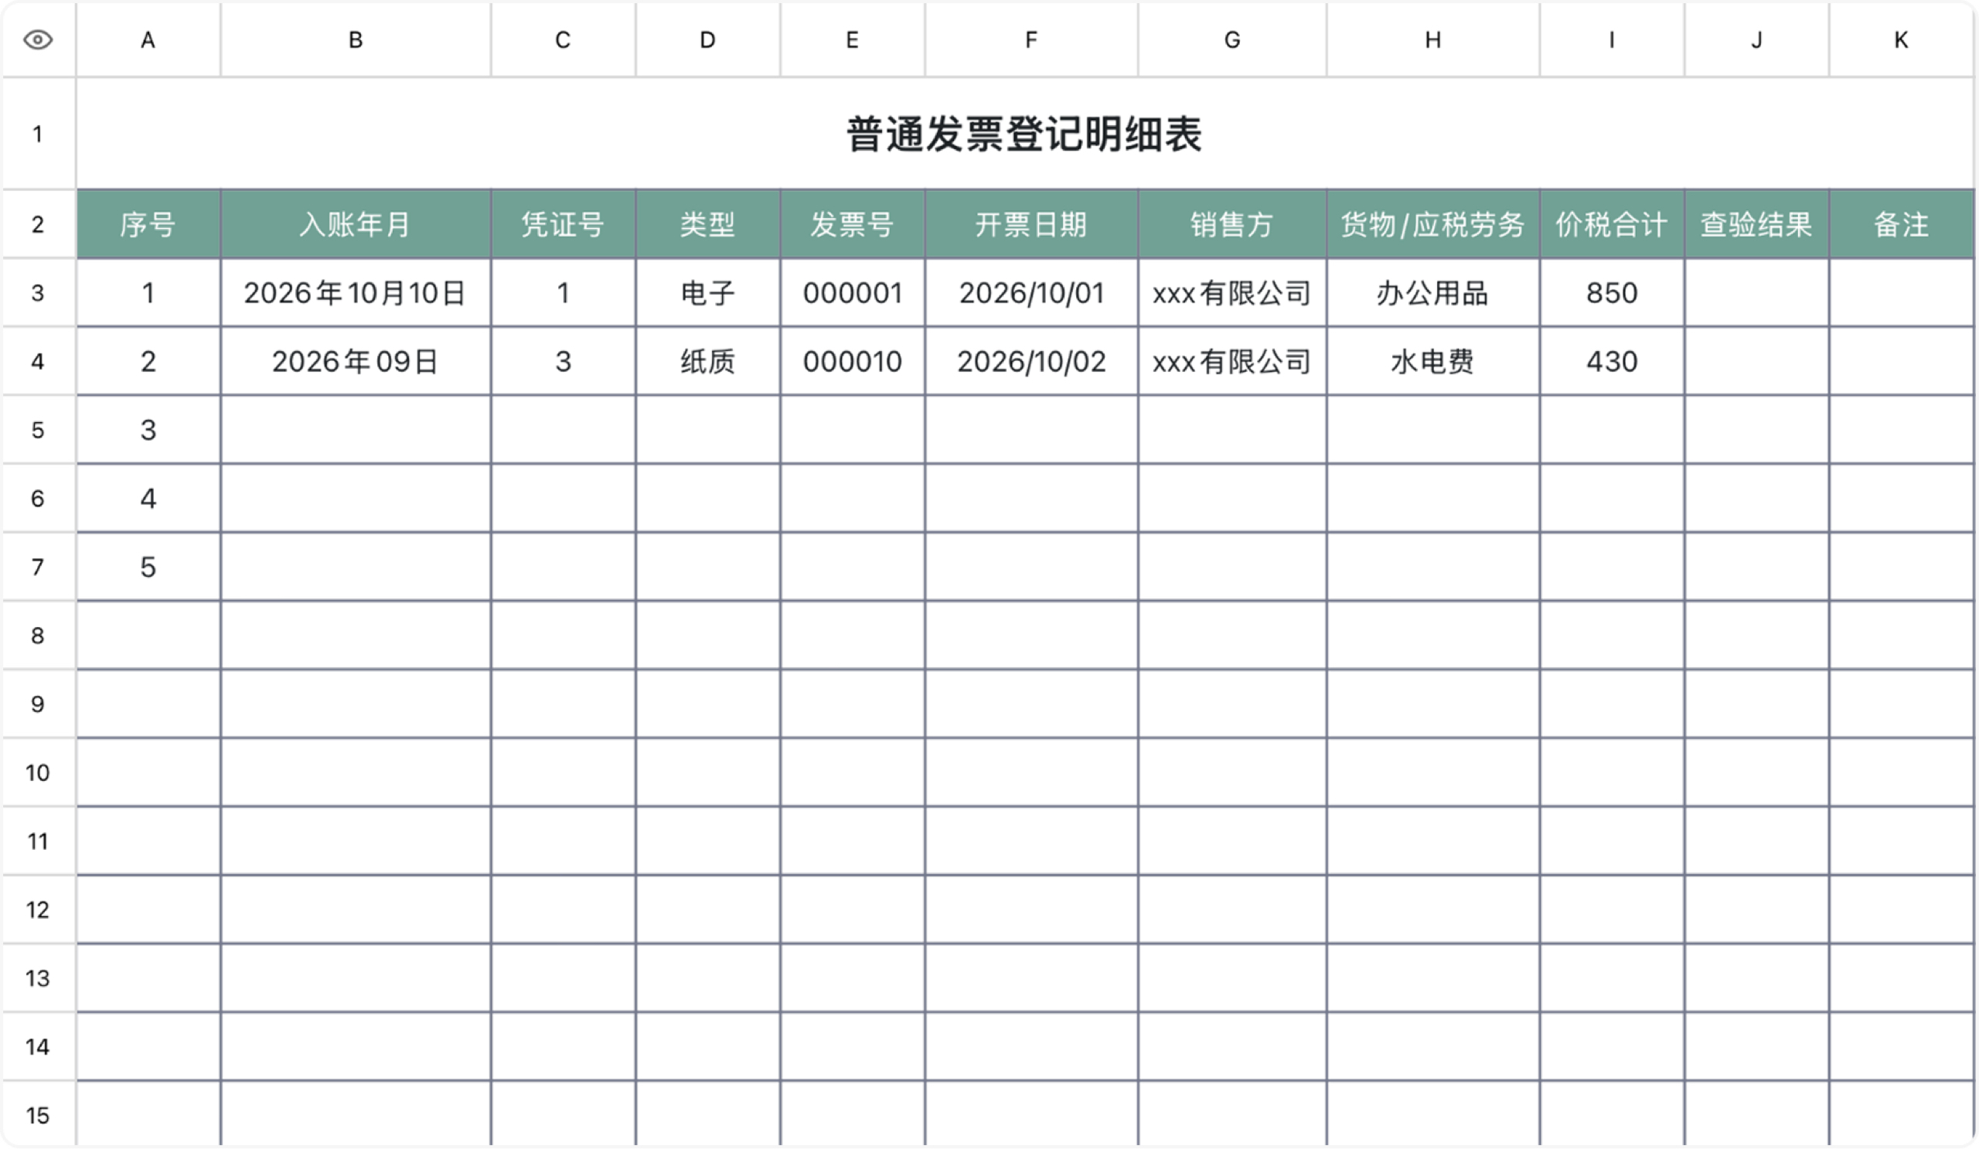Click the 发票号 header cell
1979x1149 pixels.
click(852, 224)
